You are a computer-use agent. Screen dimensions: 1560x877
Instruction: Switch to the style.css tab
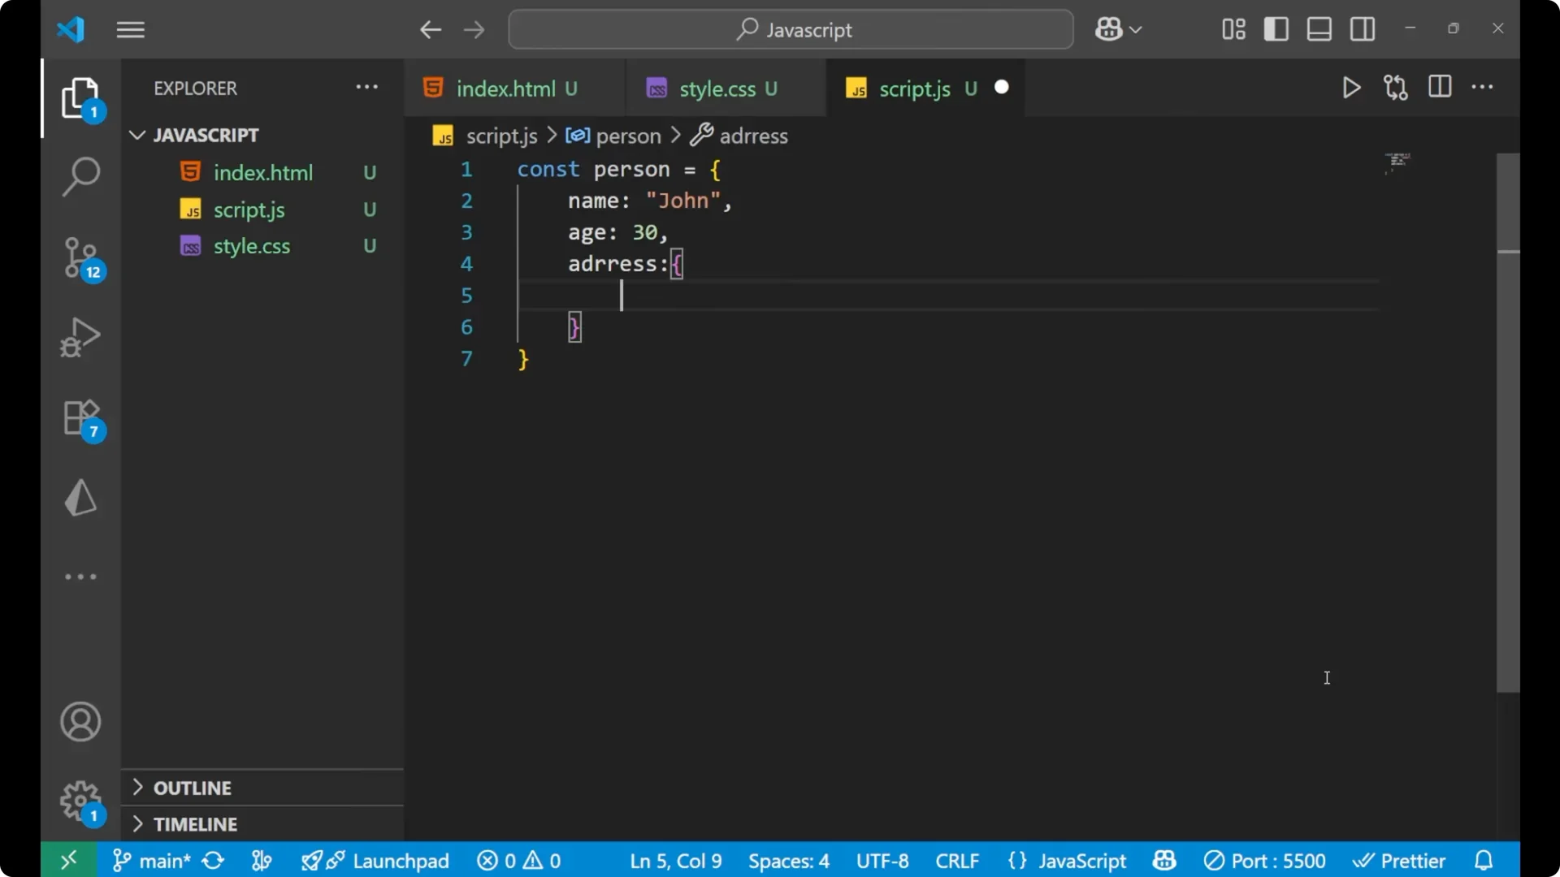click(718, 89)
